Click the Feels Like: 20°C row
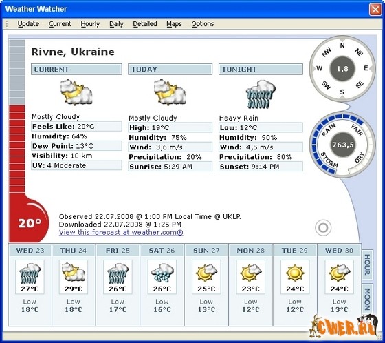 coord(76,127)
